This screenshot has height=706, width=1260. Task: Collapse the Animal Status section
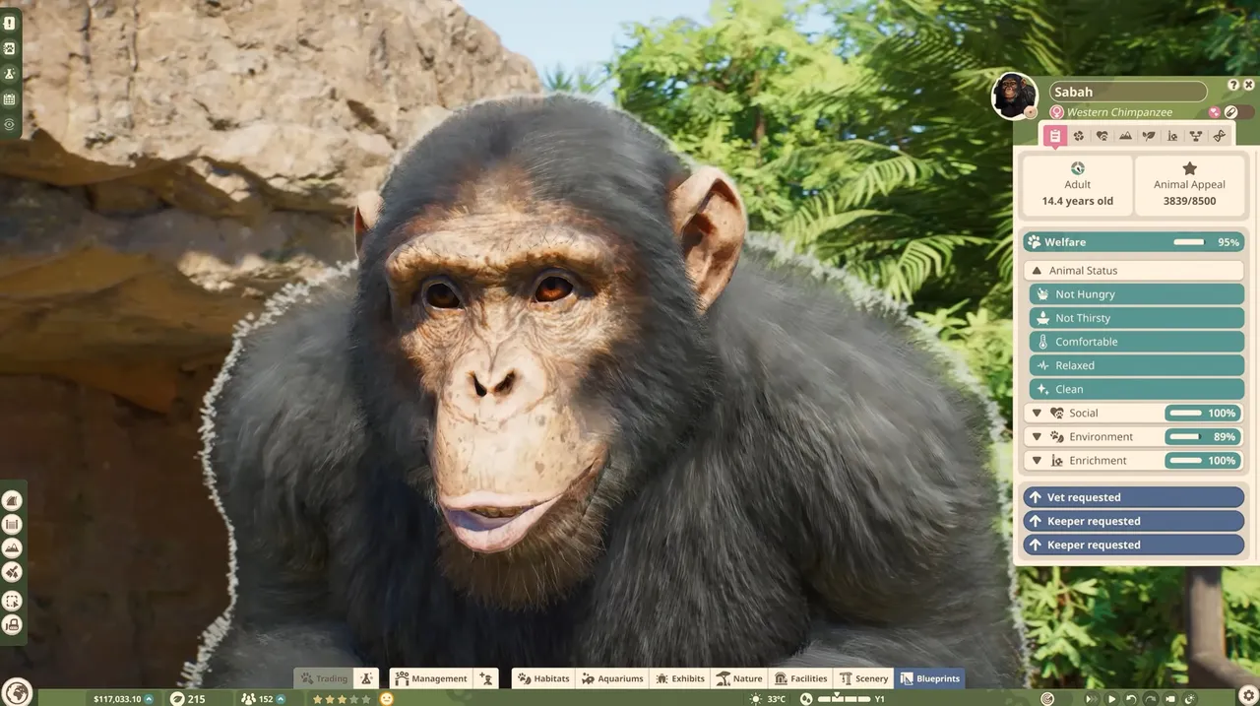coord(1133,270)
